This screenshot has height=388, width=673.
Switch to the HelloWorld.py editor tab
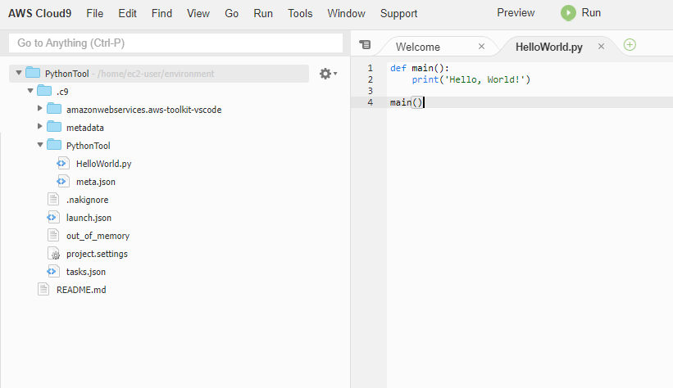tap(549, 47)
